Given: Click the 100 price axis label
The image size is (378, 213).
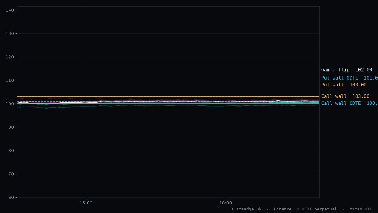Looking at the screenshot, I should pyautogui.click(x=9, y=104).
